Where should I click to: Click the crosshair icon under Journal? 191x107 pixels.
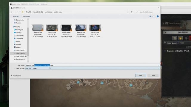186,38
